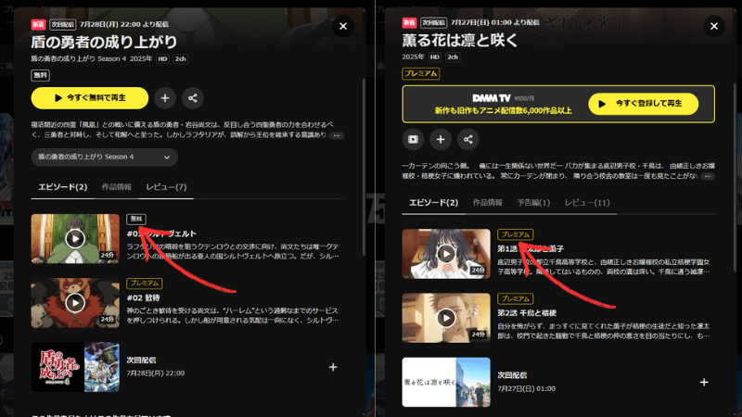This screenshot has width=742, height=417.
Task: Click the 無料 badge under the title
Action: point(40,75)
